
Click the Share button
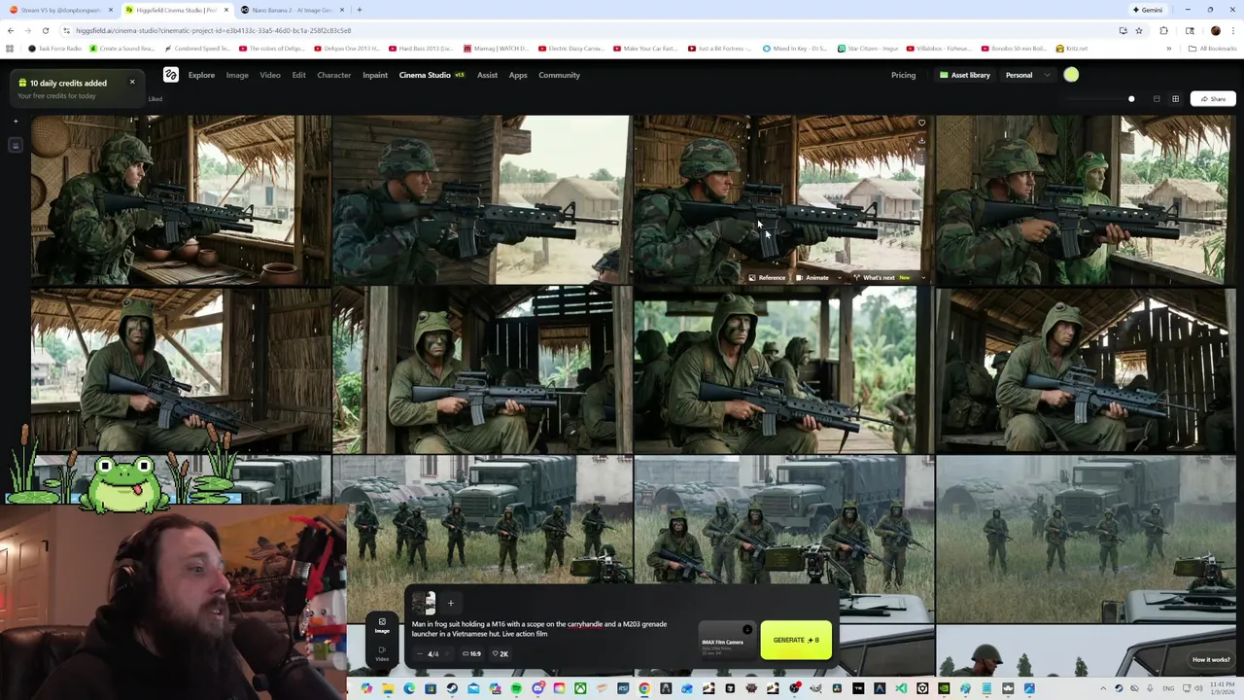click(1213, 98)
